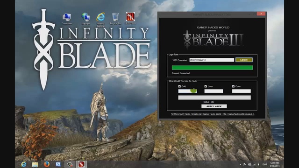Click the 'GAMER HACKS WORLD' heading

(213, 28)
